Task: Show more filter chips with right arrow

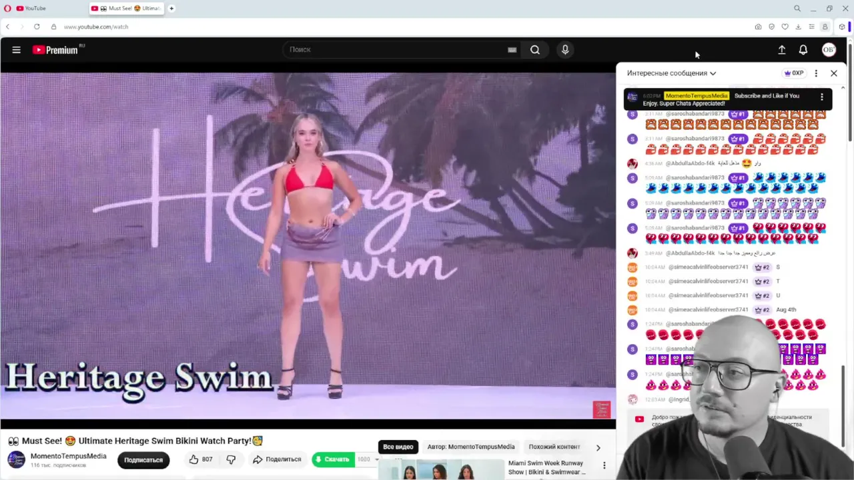Action: [598, 447]
